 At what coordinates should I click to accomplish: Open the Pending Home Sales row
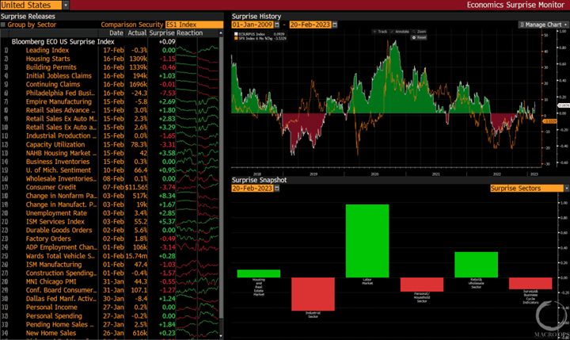110,325
